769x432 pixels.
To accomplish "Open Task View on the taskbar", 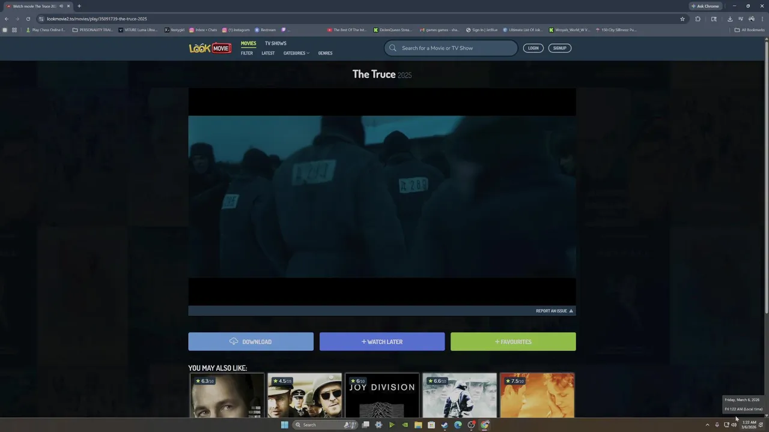I will 365,425.
